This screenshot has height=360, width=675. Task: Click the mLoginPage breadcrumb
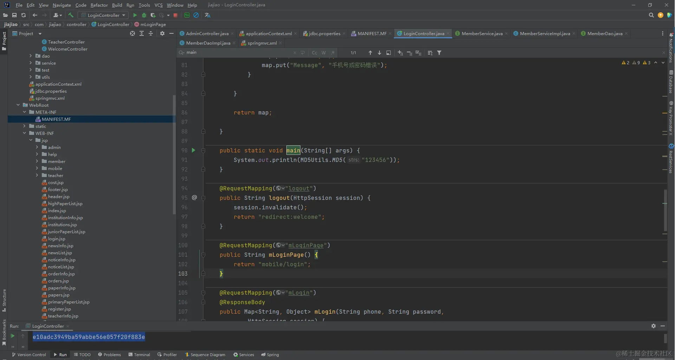click(153, 24)
